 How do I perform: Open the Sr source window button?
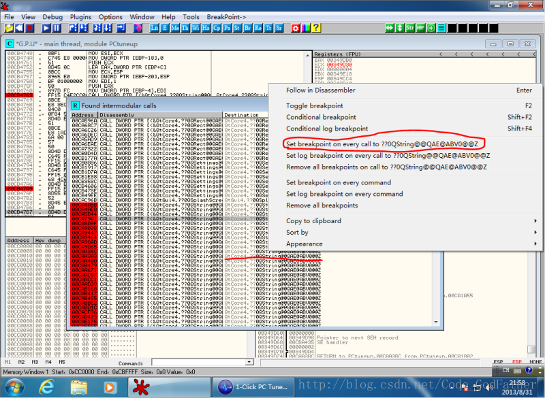click(x=279, y=28)
